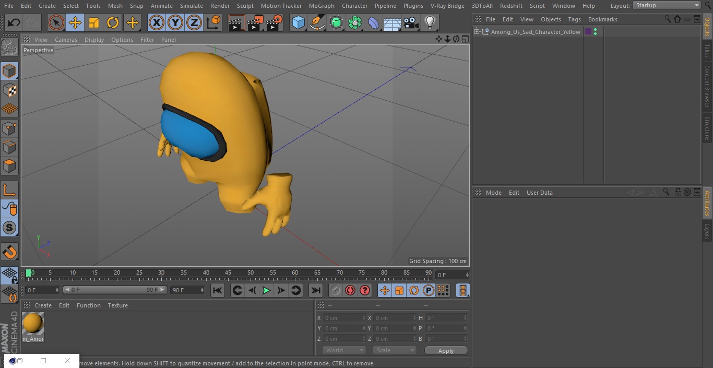Play the animation forwards
This screenshot has width=713, height=368.
pos(266,290)
